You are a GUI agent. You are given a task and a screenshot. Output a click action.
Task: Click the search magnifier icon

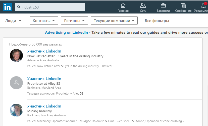point(19,7)
